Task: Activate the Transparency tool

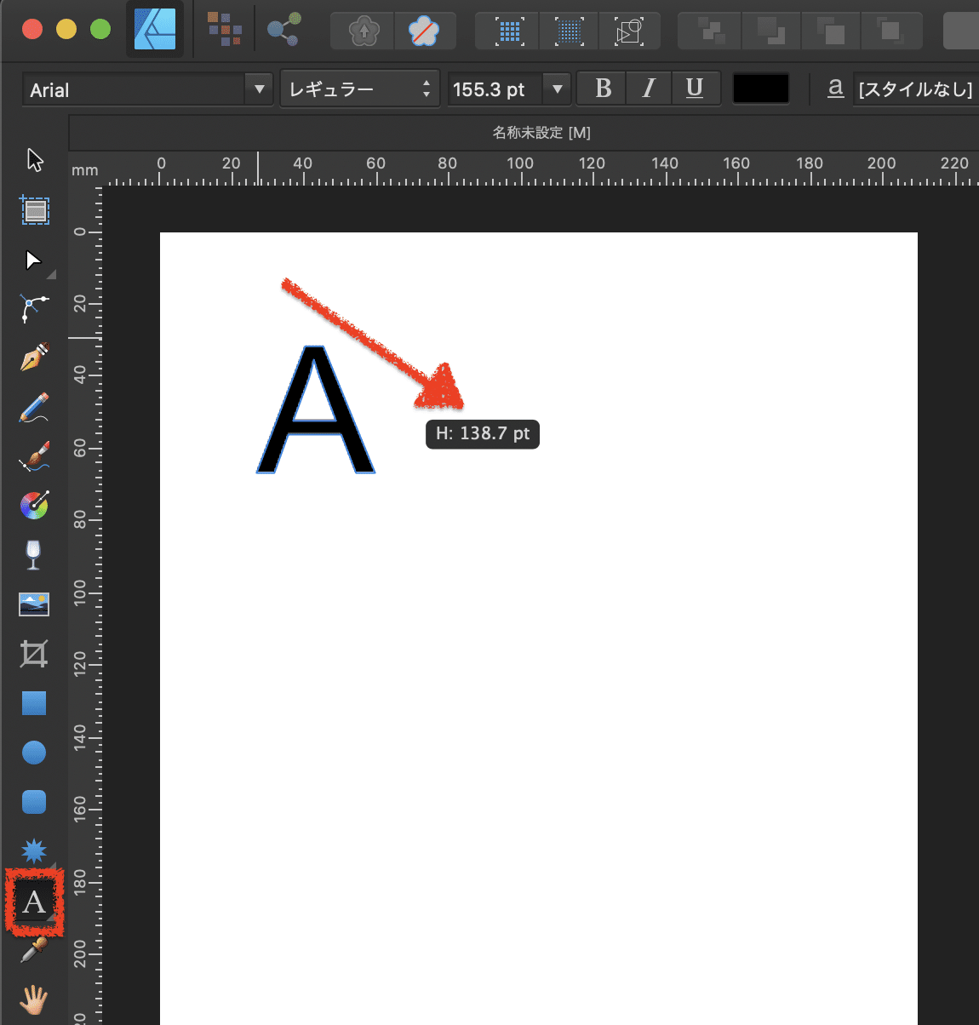Action: point(34,554)
